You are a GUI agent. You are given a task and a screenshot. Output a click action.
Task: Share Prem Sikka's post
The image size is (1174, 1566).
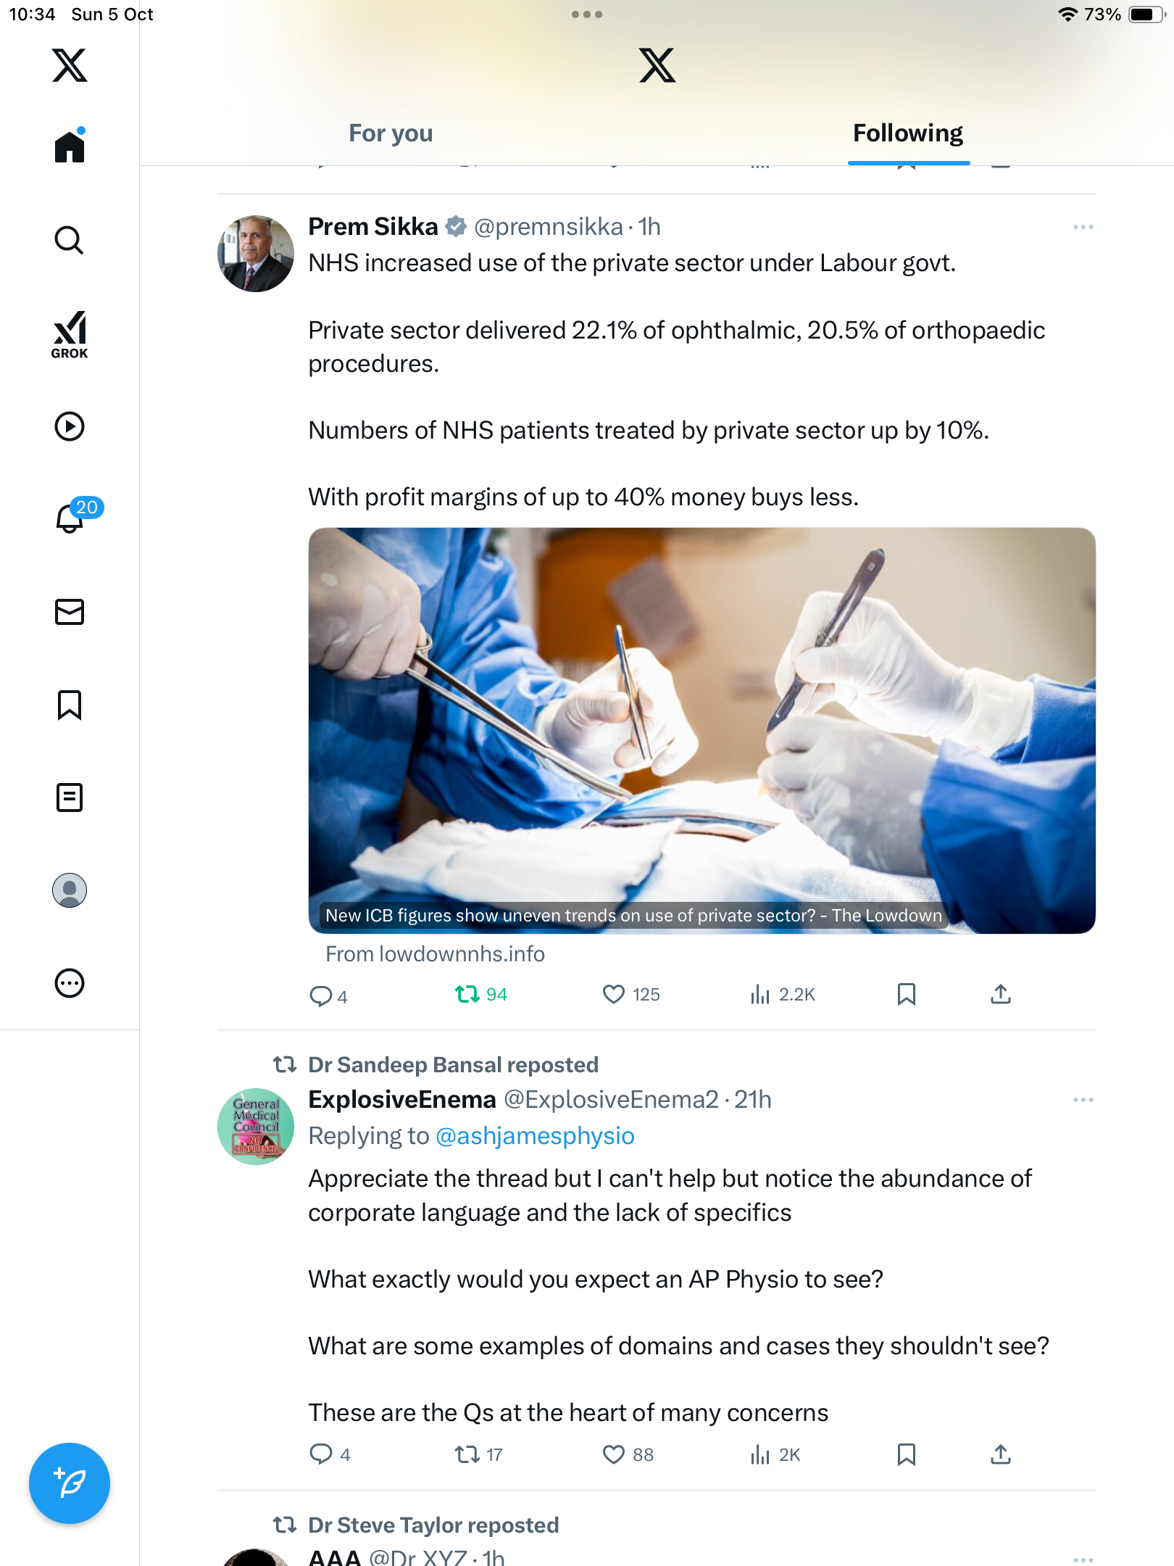click(1000, 994)
